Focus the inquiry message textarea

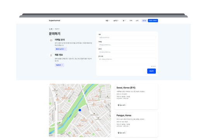coord(127,61)
